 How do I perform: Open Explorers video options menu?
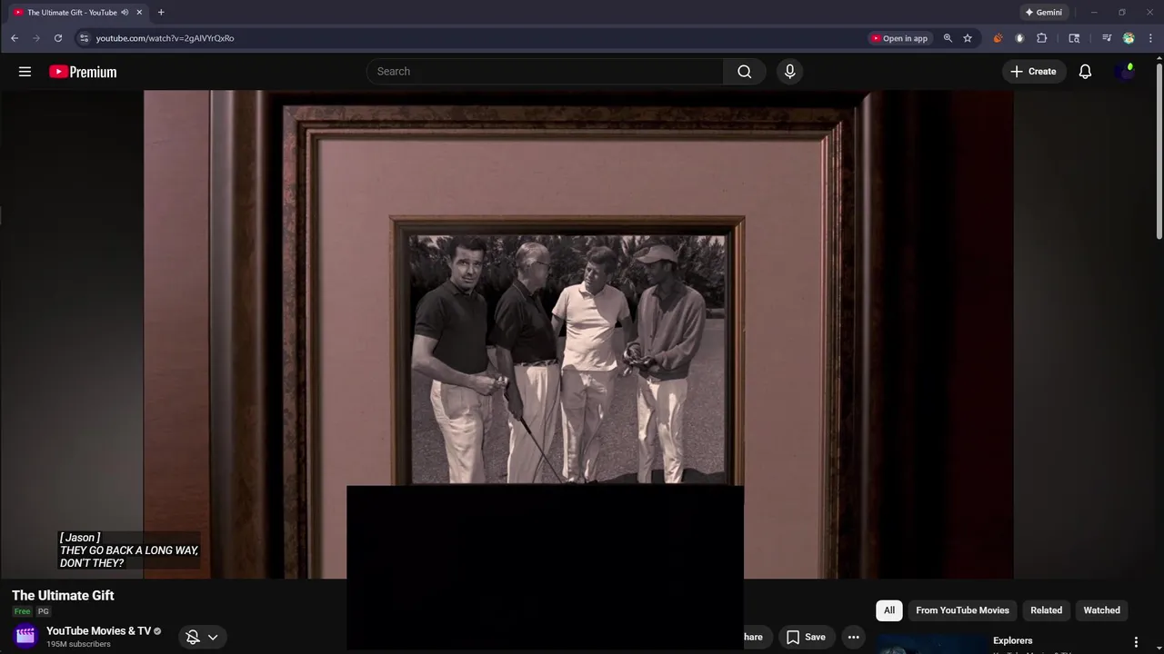(1136, 642)
